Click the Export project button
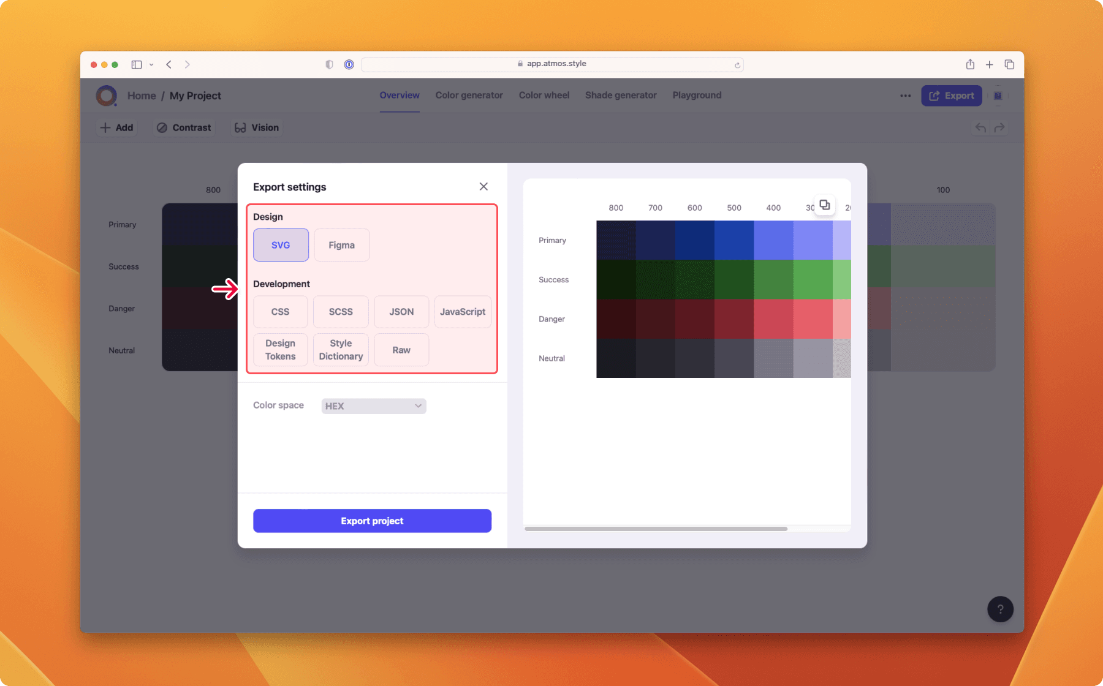The image size is (1103, 686). point(372,521)
